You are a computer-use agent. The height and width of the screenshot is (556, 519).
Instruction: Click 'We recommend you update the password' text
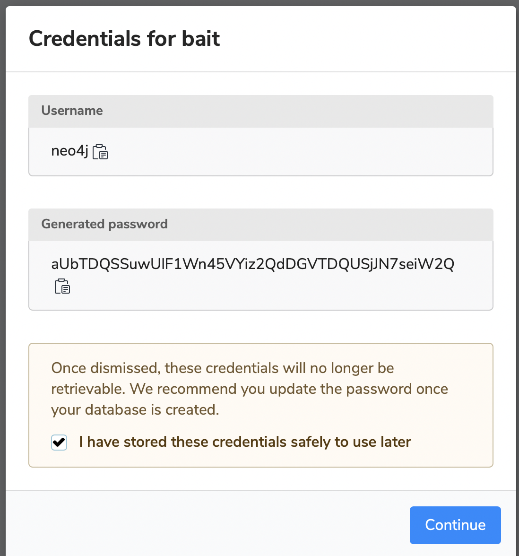271,389
